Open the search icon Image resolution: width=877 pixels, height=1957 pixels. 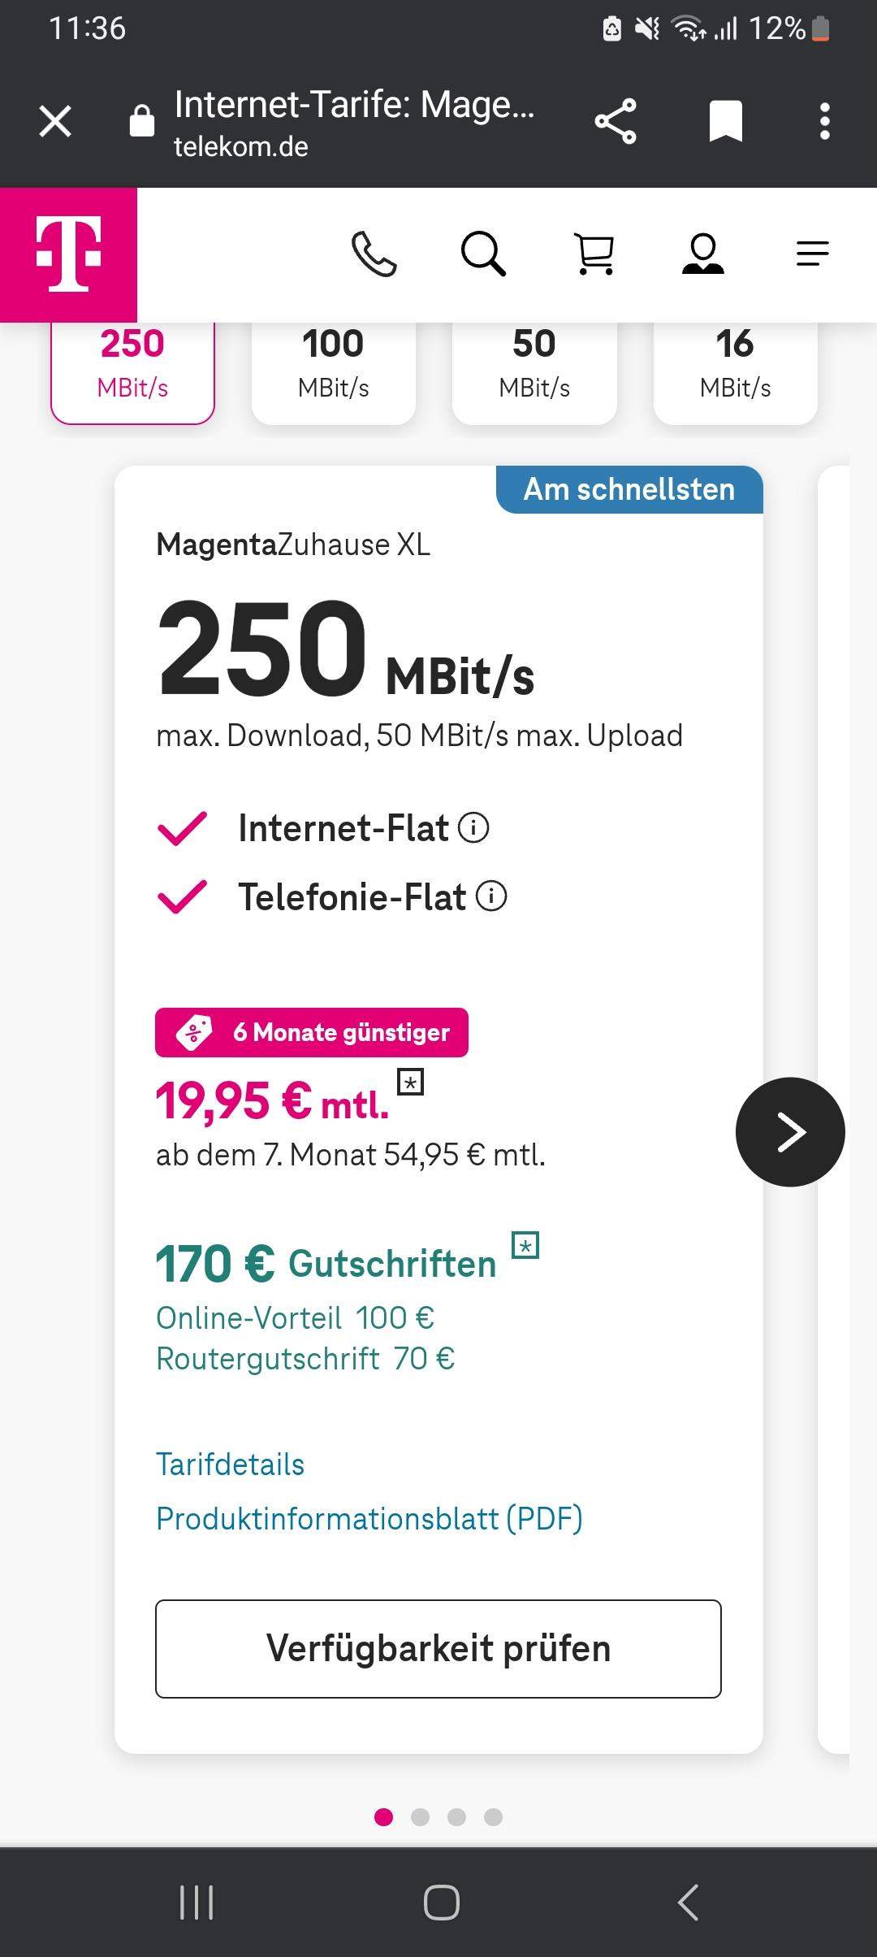coord(484,254)
